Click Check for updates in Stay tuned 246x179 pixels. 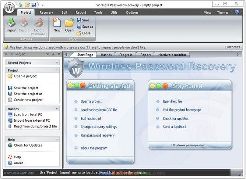[176, 119]
